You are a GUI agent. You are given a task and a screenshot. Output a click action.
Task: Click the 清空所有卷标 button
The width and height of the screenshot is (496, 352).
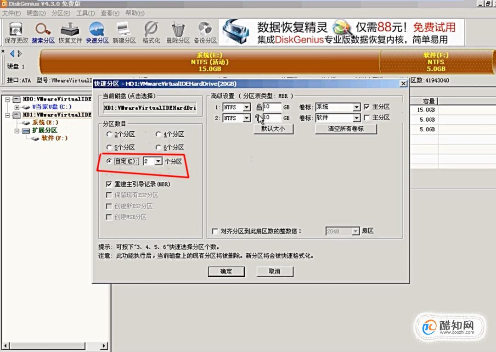(346, 129)
